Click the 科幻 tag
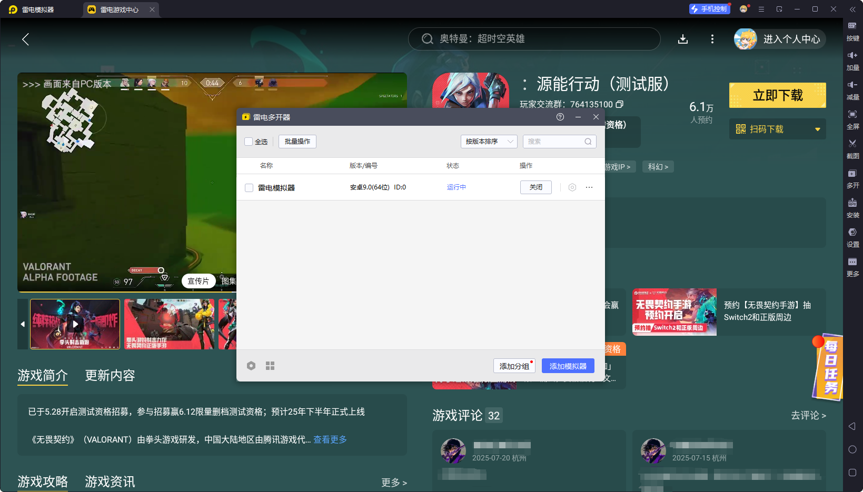This screenshot has height=492, width=863. click(658, 167)
